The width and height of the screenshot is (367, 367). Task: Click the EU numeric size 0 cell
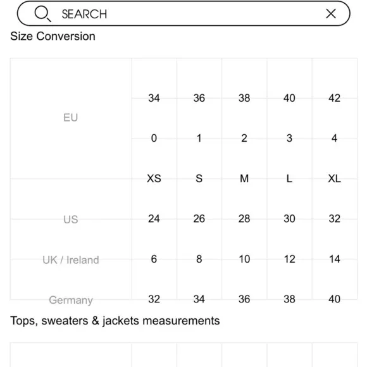[x=154, y=139]
